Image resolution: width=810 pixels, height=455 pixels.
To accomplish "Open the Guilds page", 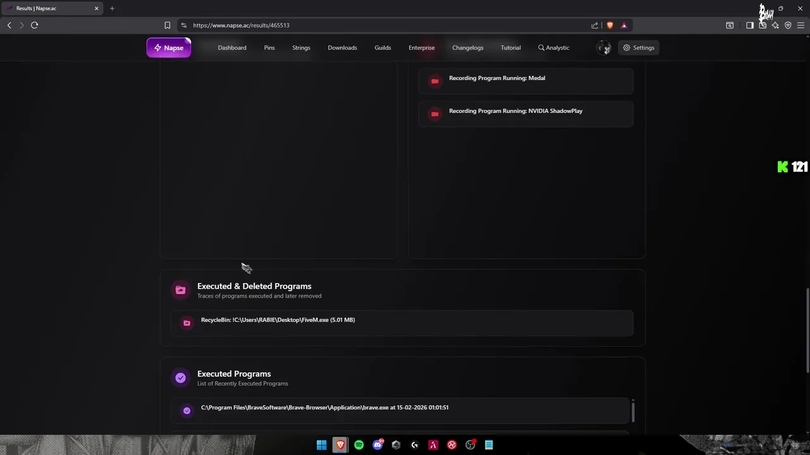I will [383, 47].
